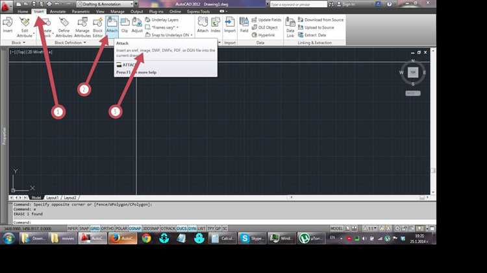Toggle POLAR tracking

121,229
